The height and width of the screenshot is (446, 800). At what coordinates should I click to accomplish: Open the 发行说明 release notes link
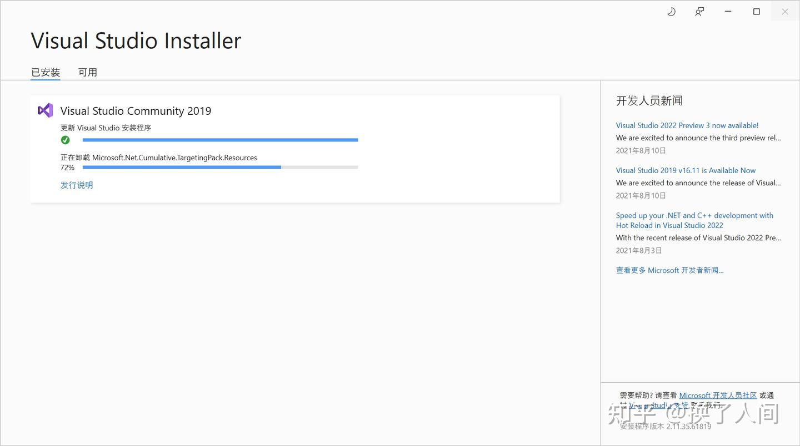point(76,185)
